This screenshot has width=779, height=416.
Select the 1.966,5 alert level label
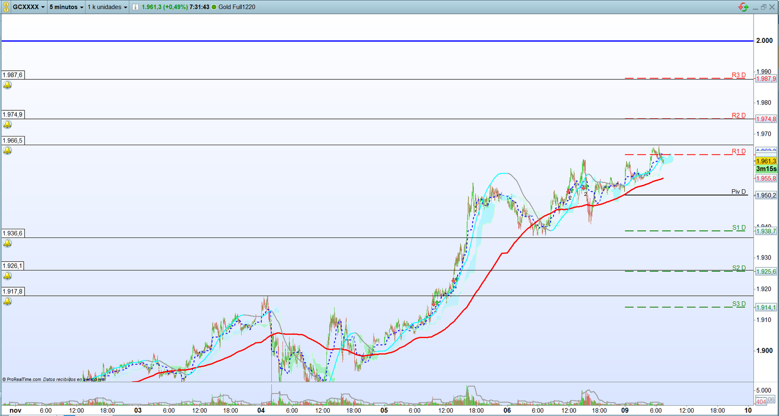(x=13, y=141)
